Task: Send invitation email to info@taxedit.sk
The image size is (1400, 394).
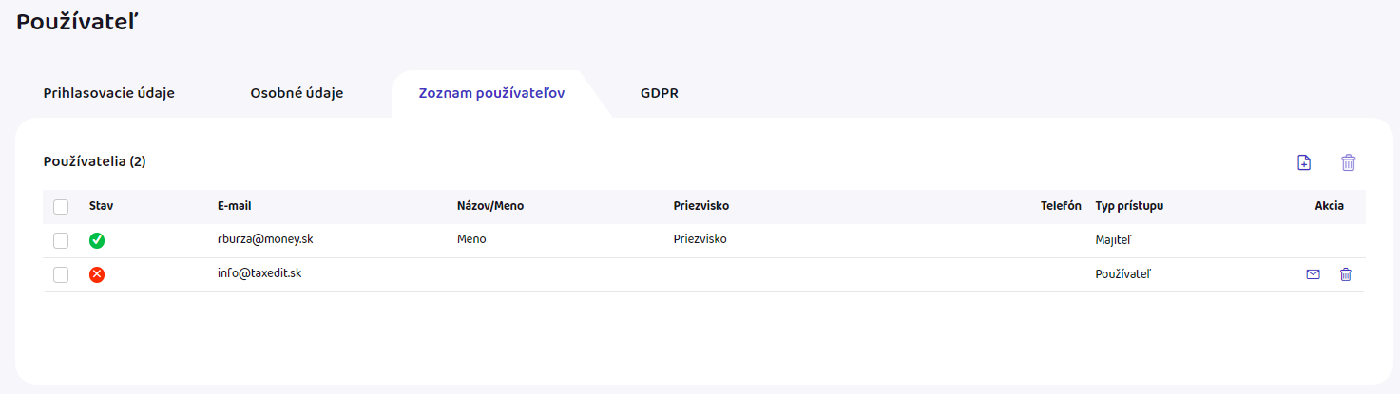Action: [x=1313, y=274]
